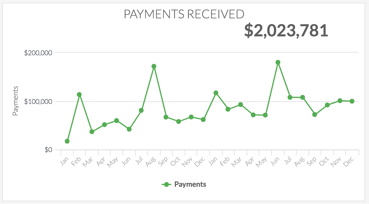Select the last December data point
The width and height of the screenshot is (369, 204).
tap(352, 101)
